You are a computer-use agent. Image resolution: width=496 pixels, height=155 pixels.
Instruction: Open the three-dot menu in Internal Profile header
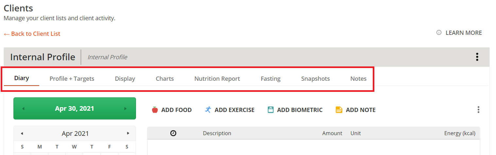[477, 57]
